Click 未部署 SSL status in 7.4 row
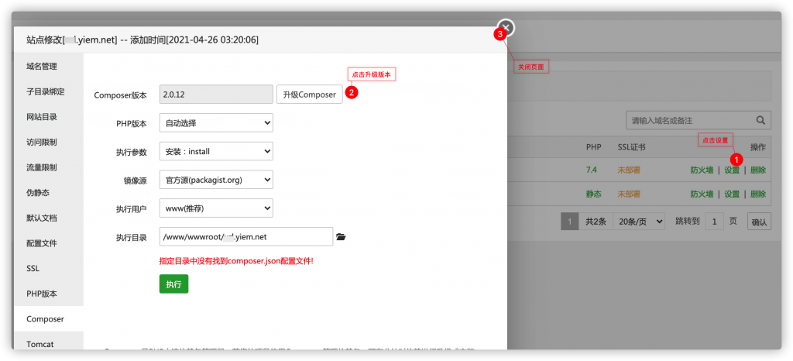This screenshot has height=361, width=793. [x=629, y=170]
